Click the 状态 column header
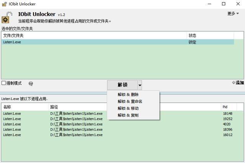The image size is (245, 163). click(x=210, y=36)
